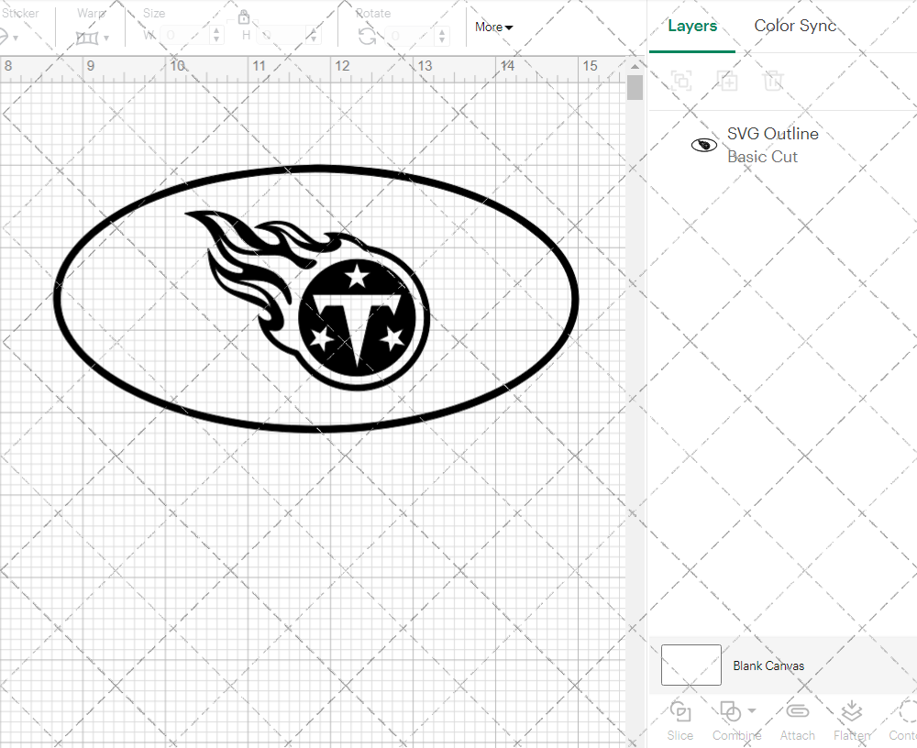Open the Combine dropdown arrow
Viewport: 917px width, 748px height.
tap(752, 710)
